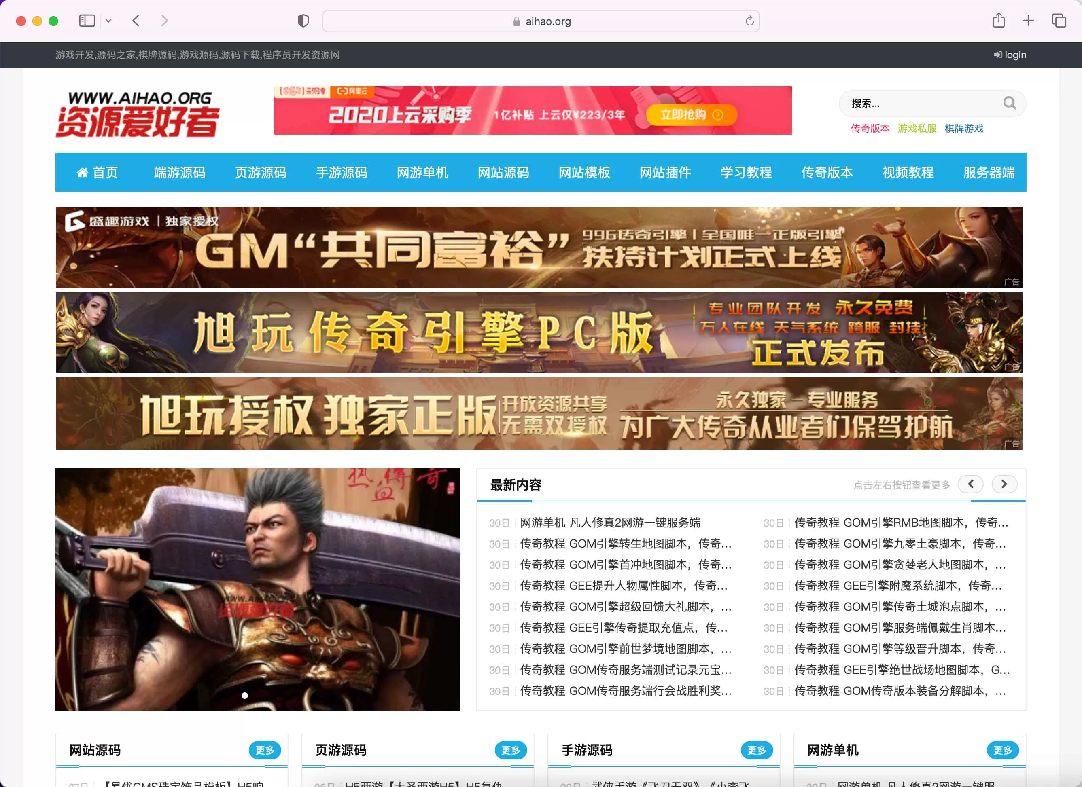The width and height of the screenshot is (1082, 787).
Task: Open 棋牌游戏 tag link
Action: [x=964, y=128]
